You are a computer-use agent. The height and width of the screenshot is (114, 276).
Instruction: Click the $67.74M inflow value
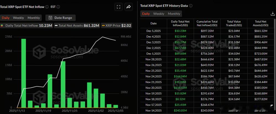pyautogui.click(x=180, y=48)
